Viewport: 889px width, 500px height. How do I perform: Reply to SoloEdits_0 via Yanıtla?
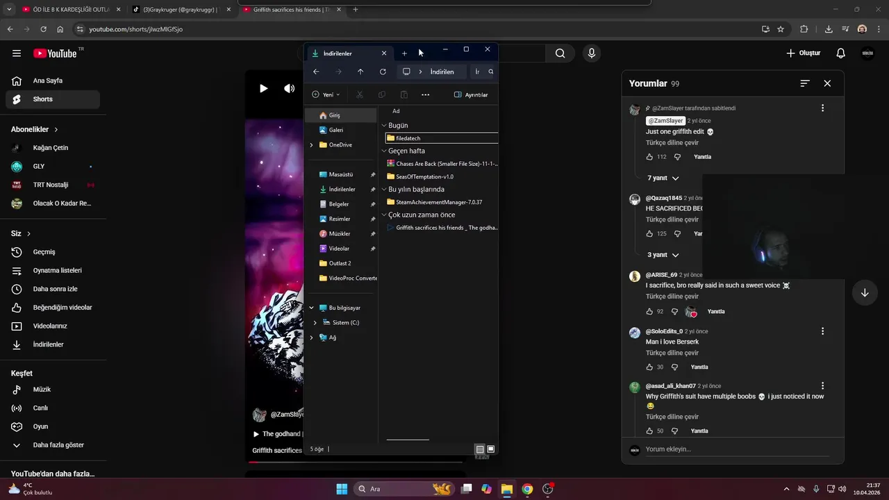[699, 367]
